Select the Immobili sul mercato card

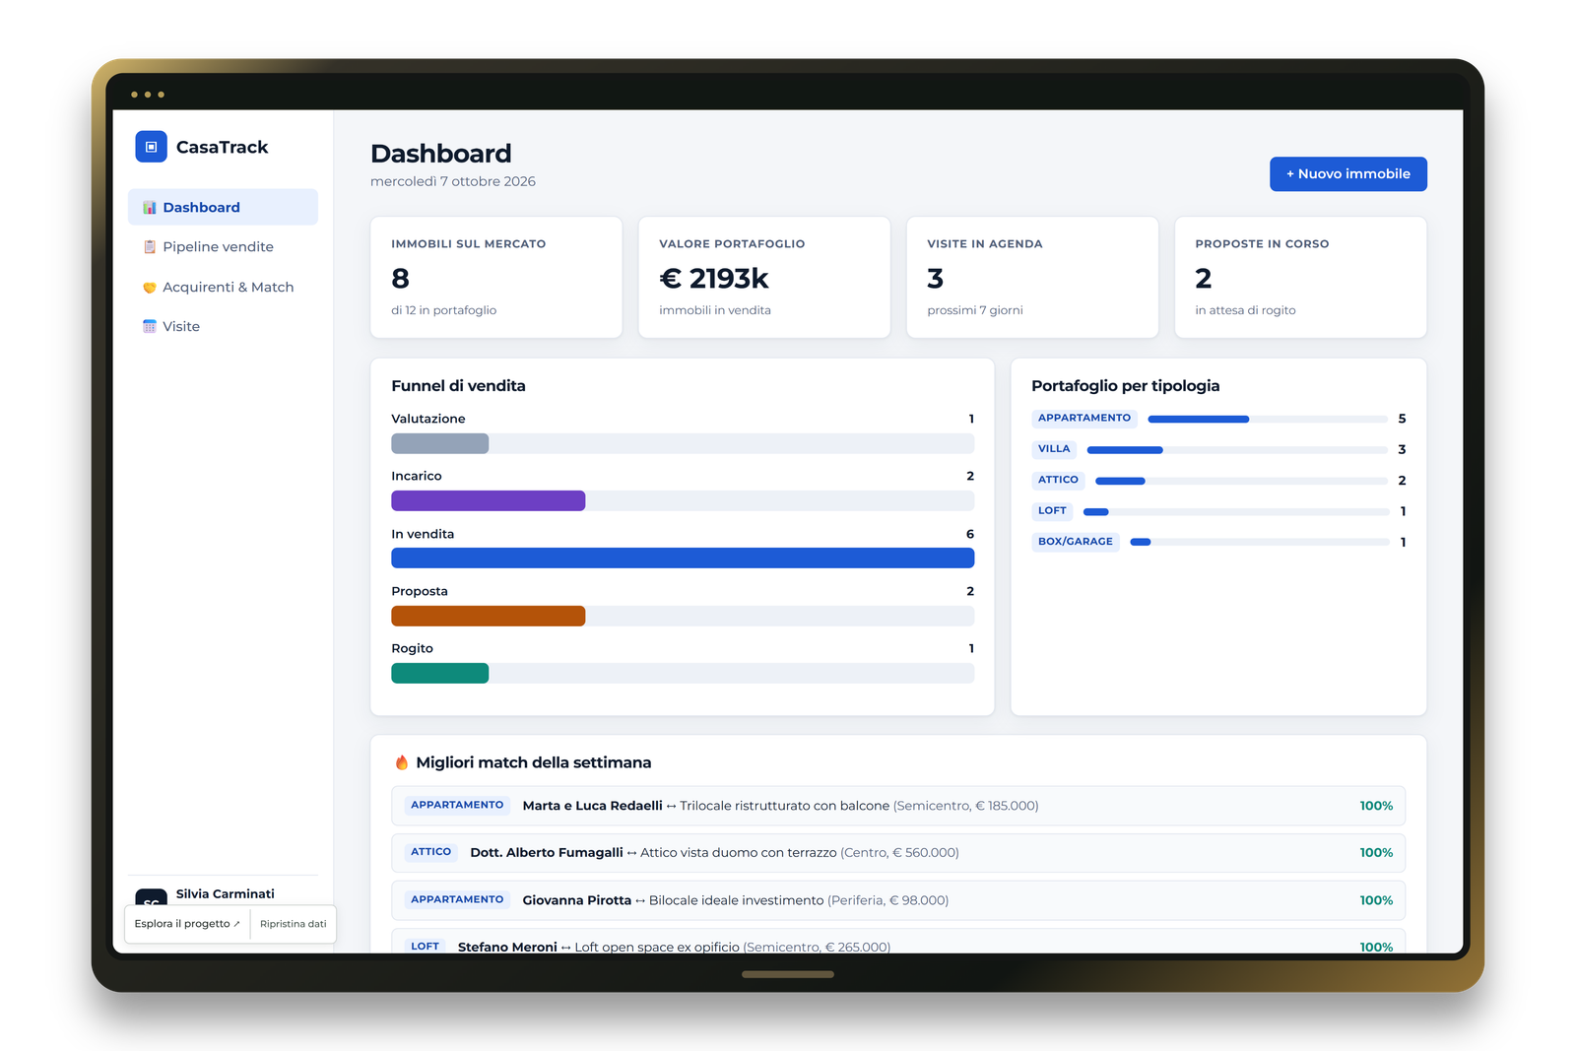[496, 277]
